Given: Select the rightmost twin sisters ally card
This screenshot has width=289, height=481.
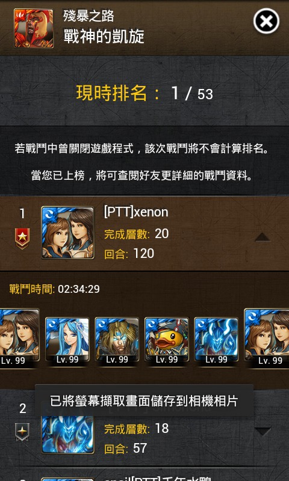Looking at the screenshot, I should pyautogui.click(x=266, y=337).
